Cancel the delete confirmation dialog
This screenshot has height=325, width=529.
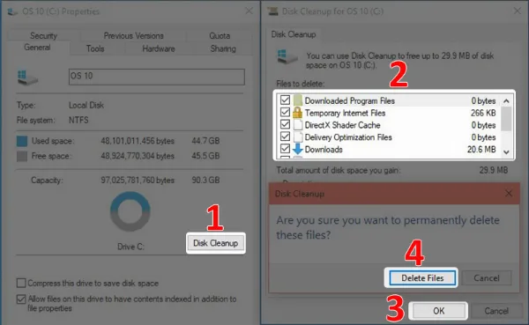[486, 277]
